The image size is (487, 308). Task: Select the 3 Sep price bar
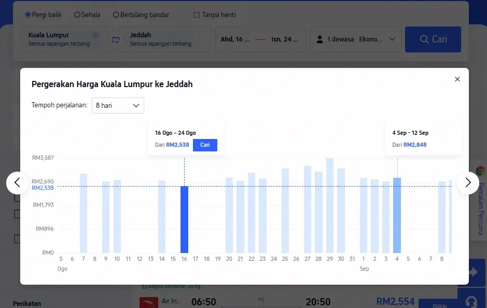[386, 217]
